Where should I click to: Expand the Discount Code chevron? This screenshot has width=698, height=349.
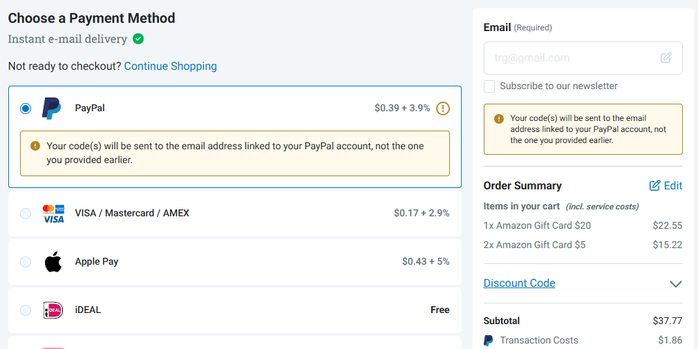pyautogui.click(x=676, y=283)
